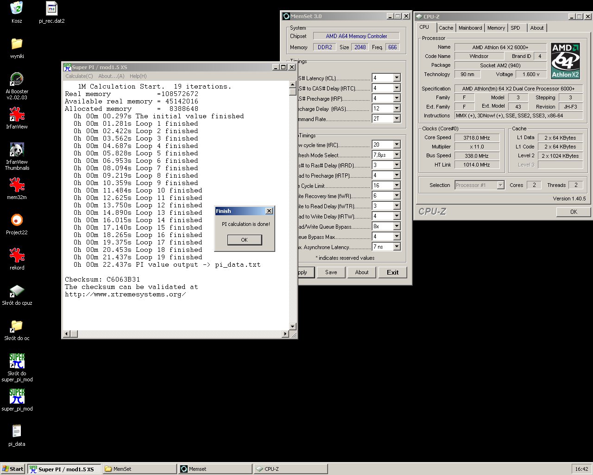Close the Finish dialog with X
Screen dimensions: 593x475
click(269, 211)
